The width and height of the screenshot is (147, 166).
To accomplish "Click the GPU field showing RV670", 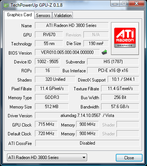I will (49, 35).
